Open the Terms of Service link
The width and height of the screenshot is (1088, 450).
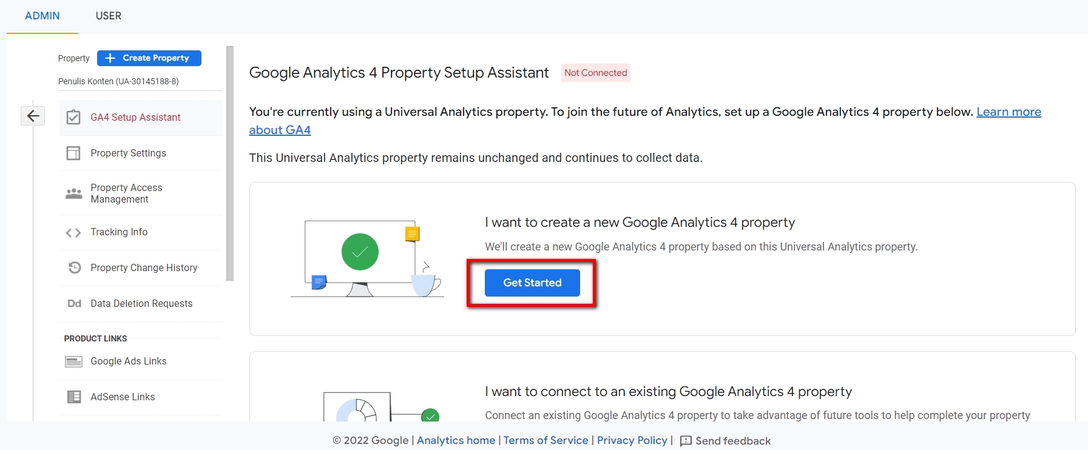546,440
